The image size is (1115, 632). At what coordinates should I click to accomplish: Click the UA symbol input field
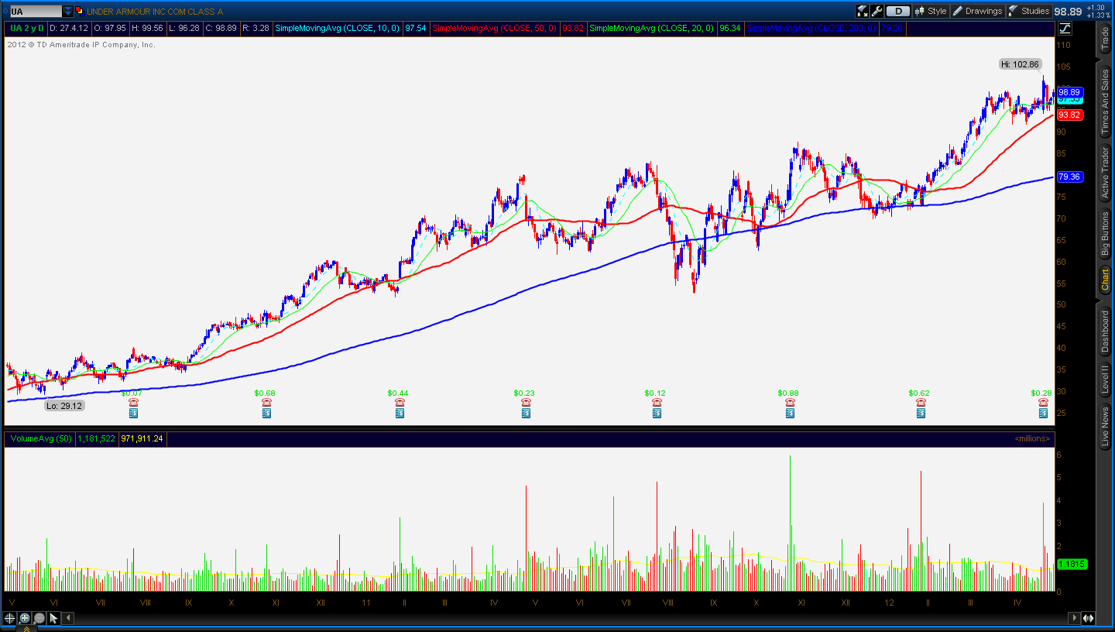[35, 12]
